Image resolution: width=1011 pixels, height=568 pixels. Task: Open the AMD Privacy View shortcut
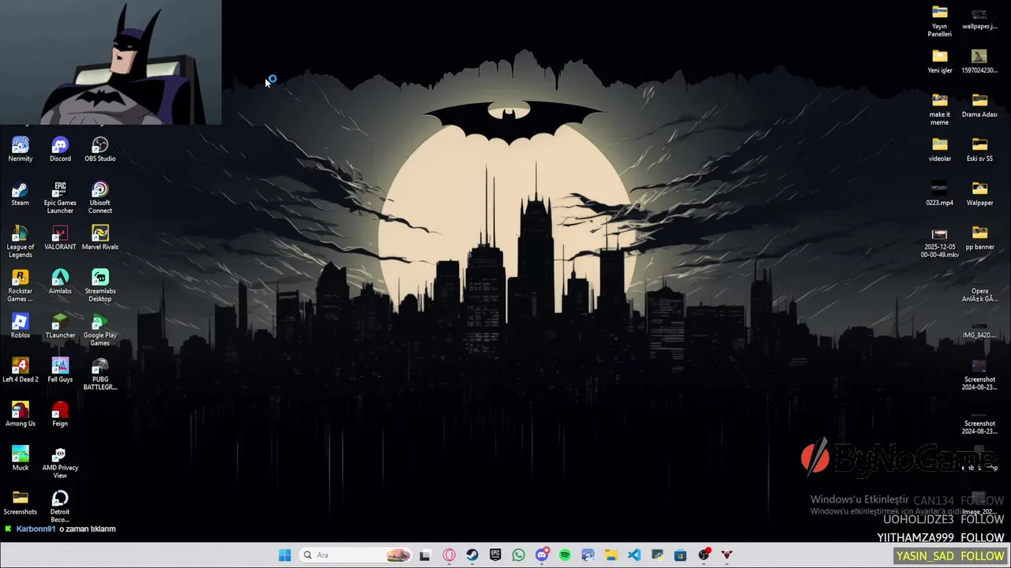60,462
